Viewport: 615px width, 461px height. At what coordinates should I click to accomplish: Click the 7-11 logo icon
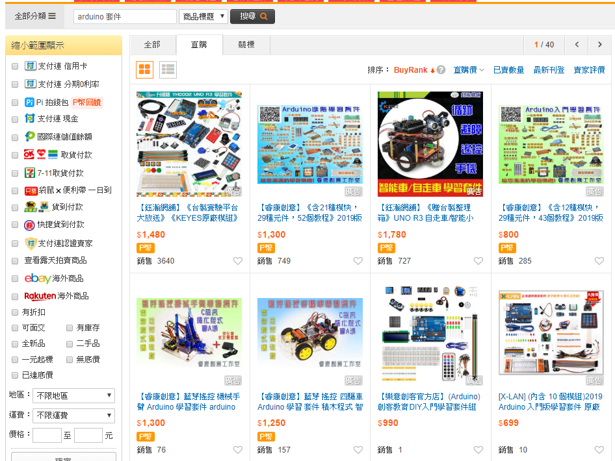pos(30,173)
